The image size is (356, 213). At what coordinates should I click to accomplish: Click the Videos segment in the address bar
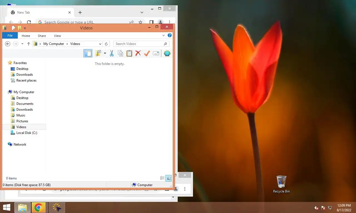click(x=75, y=44)
